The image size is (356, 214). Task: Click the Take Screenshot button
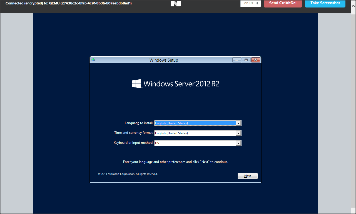pyautogui.click(x=325, y=3)
